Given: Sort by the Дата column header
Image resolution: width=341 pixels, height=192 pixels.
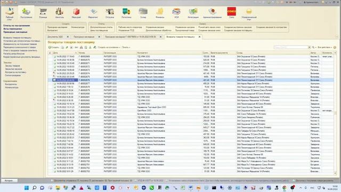Looking at the screenshot, I should (x=65, y=53).
